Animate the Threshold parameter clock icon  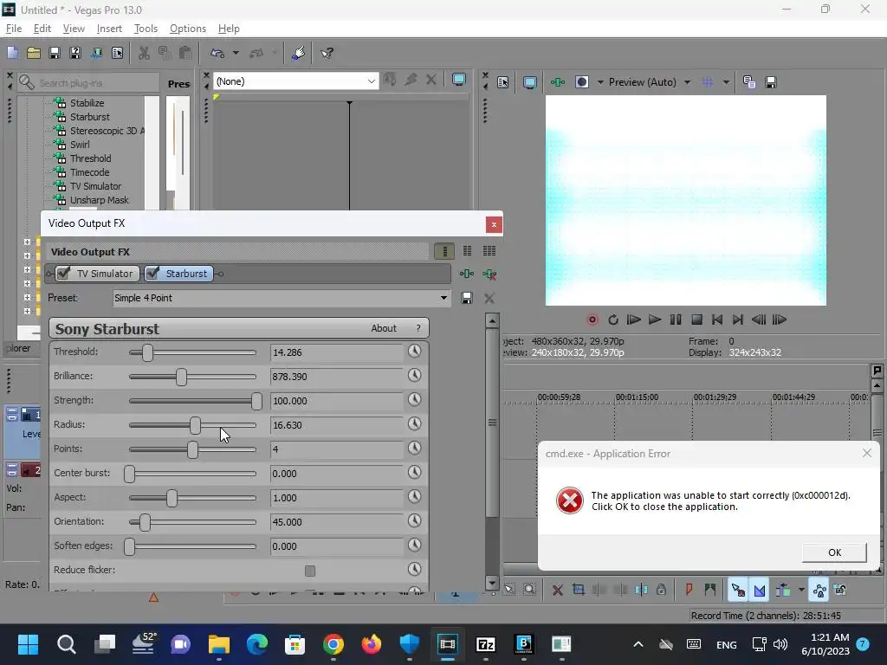[415, 352]
